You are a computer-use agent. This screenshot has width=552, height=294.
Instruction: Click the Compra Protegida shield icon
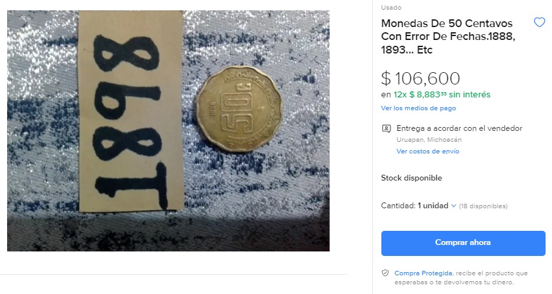pyautogui.click(x=385, y=273)
